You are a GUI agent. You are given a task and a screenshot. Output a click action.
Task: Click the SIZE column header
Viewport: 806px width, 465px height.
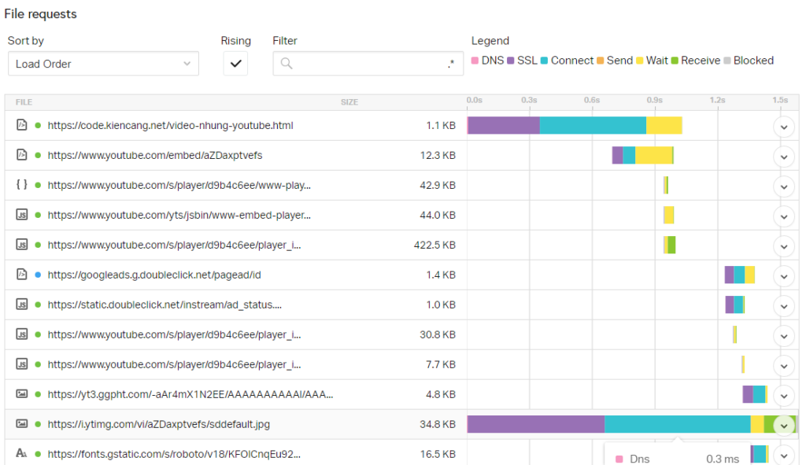[349, 101]
